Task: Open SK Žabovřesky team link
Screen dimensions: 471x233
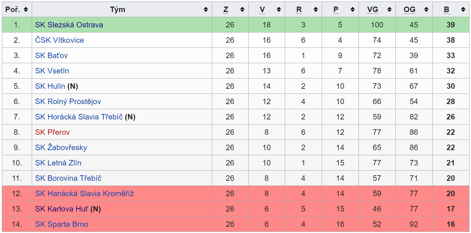Action: click(x=61, y=148)
